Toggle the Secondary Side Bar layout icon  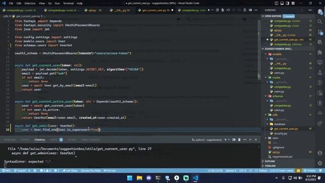287,3
